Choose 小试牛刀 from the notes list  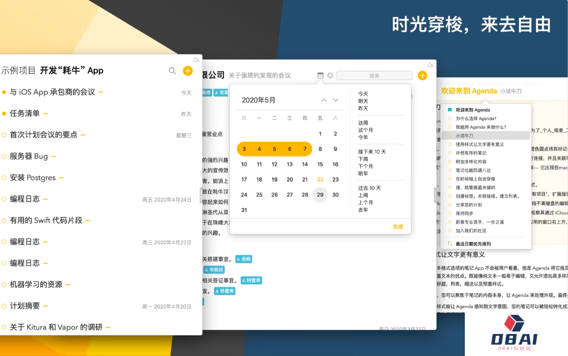pyautogui.click(x=464, y=136)
